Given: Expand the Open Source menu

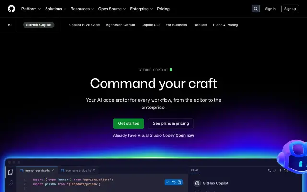Looking at the screenshot, I should click(x=112, y=9).
